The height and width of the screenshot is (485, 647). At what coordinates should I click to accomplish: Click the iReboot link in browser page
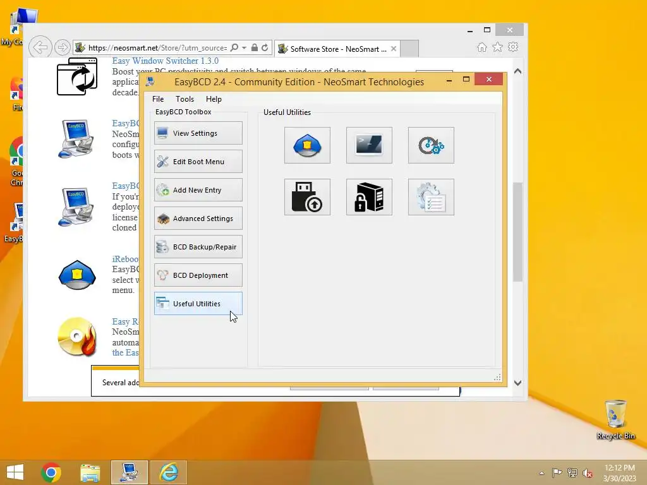point(126,259)
